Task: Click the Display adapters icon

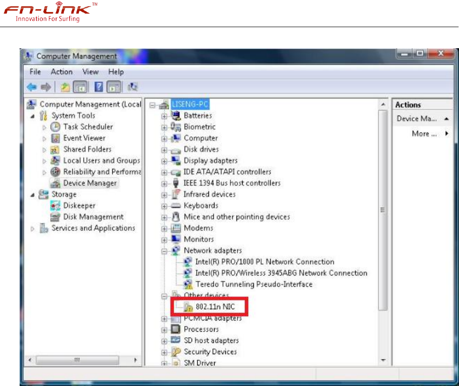Action: coord(176,160)
